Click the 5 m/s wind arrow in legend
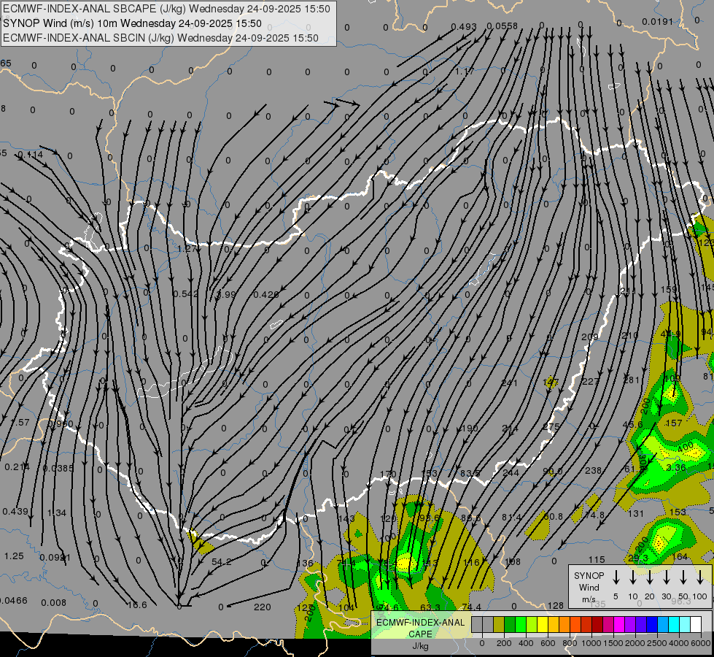This screenshot has height=657, width=714. (616, 577)
